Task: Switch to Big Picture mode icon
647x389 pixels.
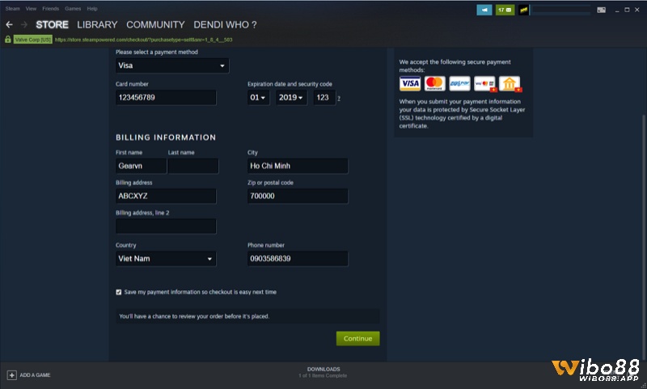Action: click(601, 10)
